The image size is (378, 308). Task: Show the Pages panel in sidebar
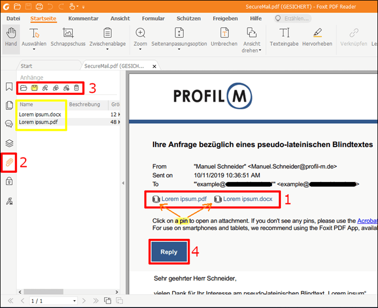[x=9, y=106]
